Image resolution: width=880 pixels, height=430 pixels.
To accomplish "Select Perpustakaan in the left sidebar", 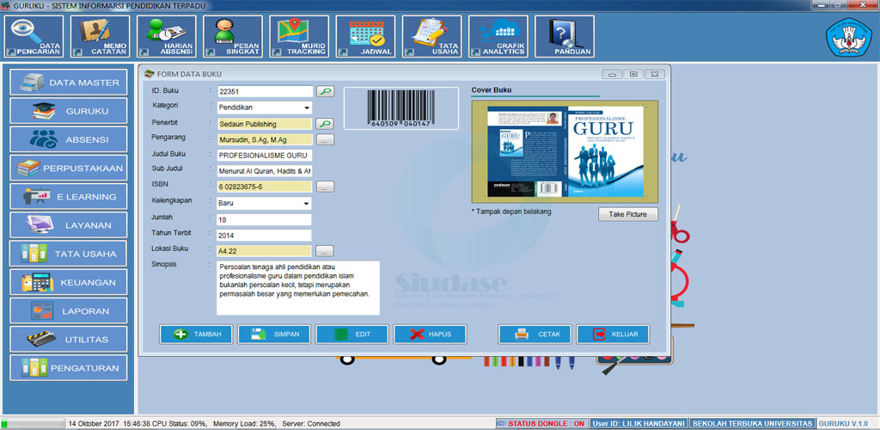I will coord(69,169).
